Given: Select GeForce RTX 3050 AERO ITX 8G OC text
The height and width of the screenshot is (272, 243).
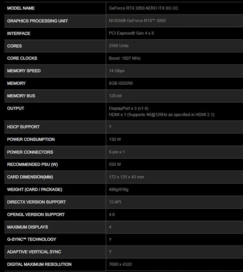Looking at the screenshot, I should tap(143, 8).
